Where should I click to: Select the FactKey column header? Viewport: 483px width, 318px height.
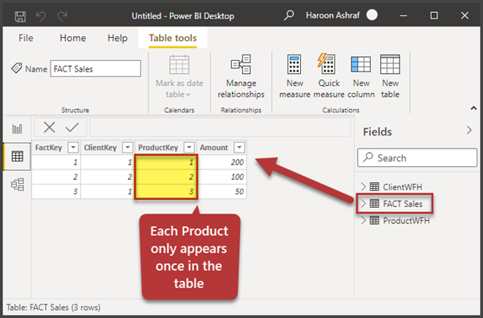(49, 148)
